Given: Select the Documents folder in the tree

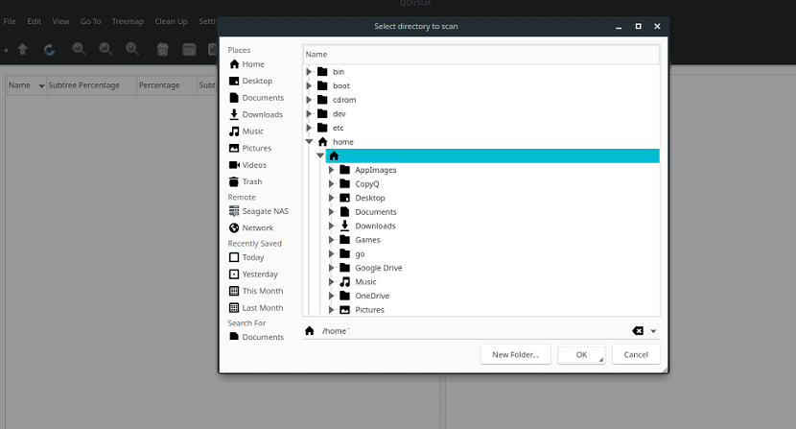Looking at the screenshot, I should [376, 212].
